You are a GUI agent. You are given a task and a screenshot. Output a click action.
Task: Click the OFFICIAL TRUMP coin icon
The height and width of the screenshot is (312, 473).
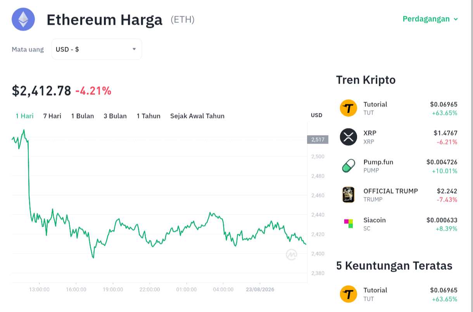point(348,195)
